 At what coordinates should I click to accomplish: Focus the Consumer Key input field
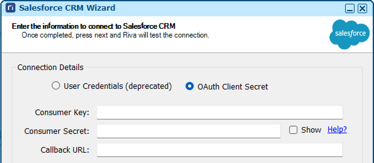(220, 112)
